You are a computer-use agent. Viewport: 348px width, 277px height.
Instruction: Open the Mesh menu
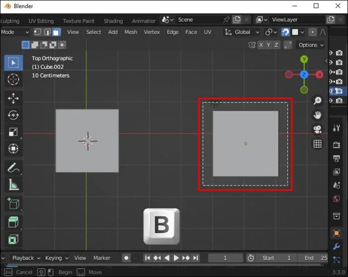(x=131, y=32)
